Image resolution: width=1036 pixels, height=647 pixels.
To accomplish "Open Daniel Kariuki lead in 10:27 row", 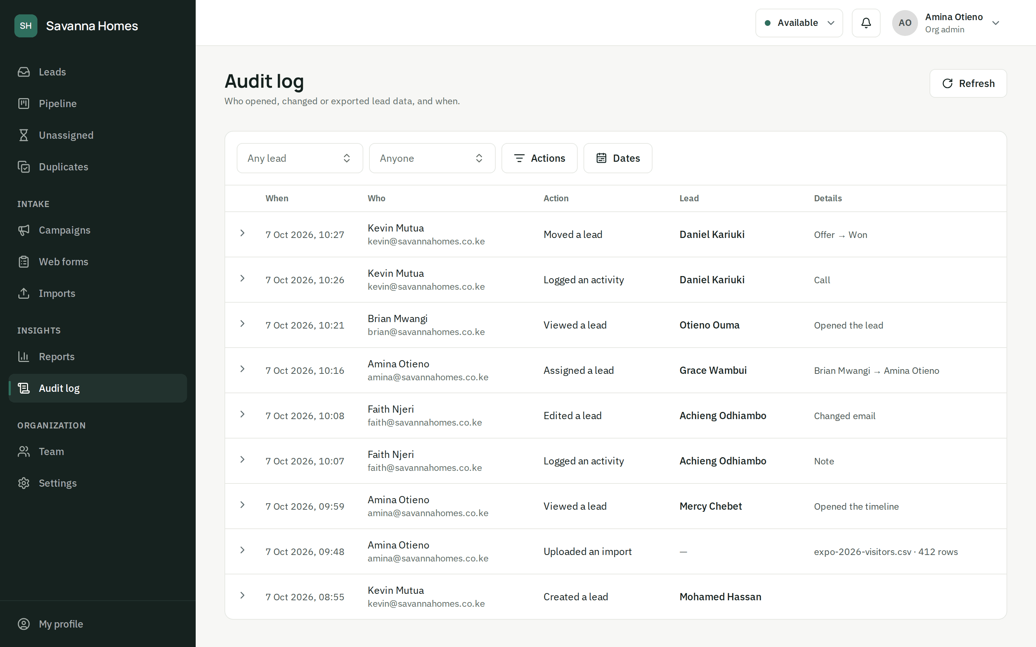I will coord(712,234).
